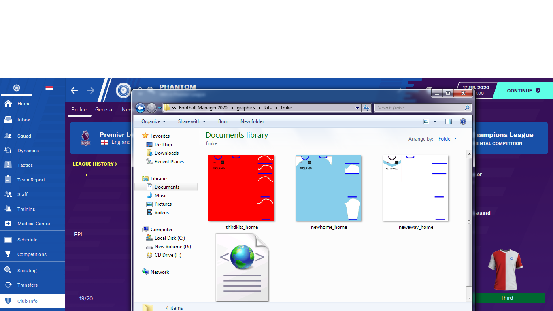Refresh the fmke folder view
Screen dimensions: 553x311
366,108
